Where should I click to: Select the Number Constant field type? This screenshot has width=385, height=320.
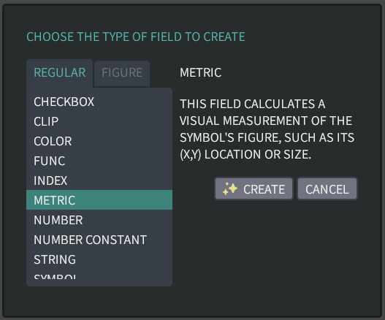point(99,240)
